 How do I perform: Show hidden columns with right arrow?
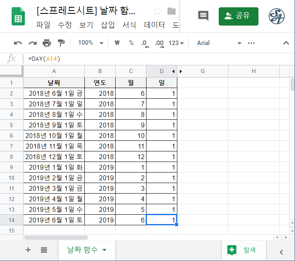pyautogui.click(x=181, y=71)
